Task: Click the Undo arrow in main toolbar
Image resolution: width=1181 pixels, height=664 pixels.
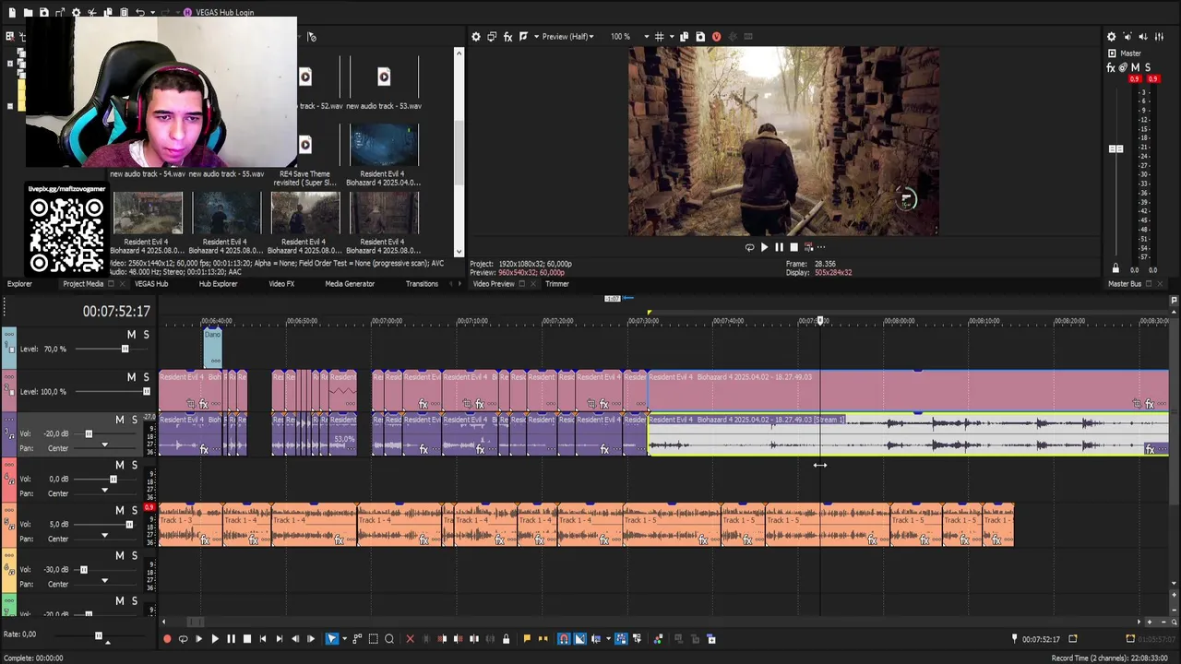Action: pyautogui.click(x=140, y=12)
